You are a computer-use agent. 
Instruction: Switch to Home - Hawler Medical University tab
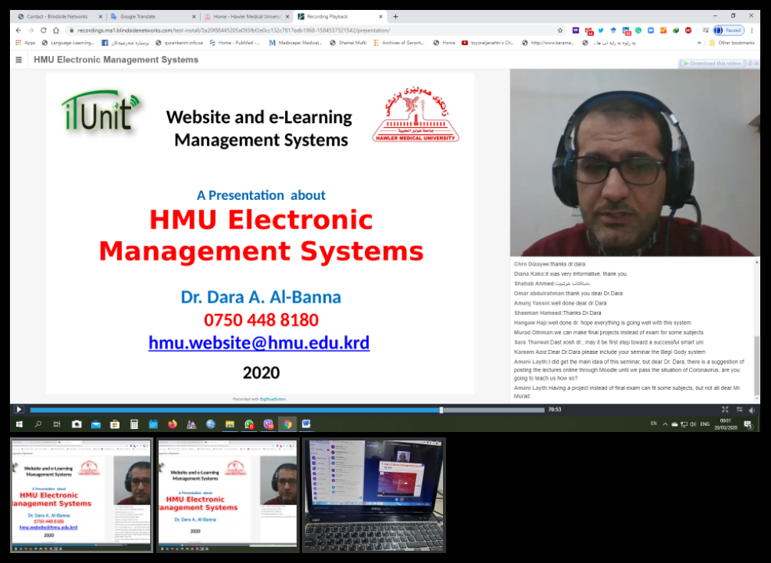(247, 16)
